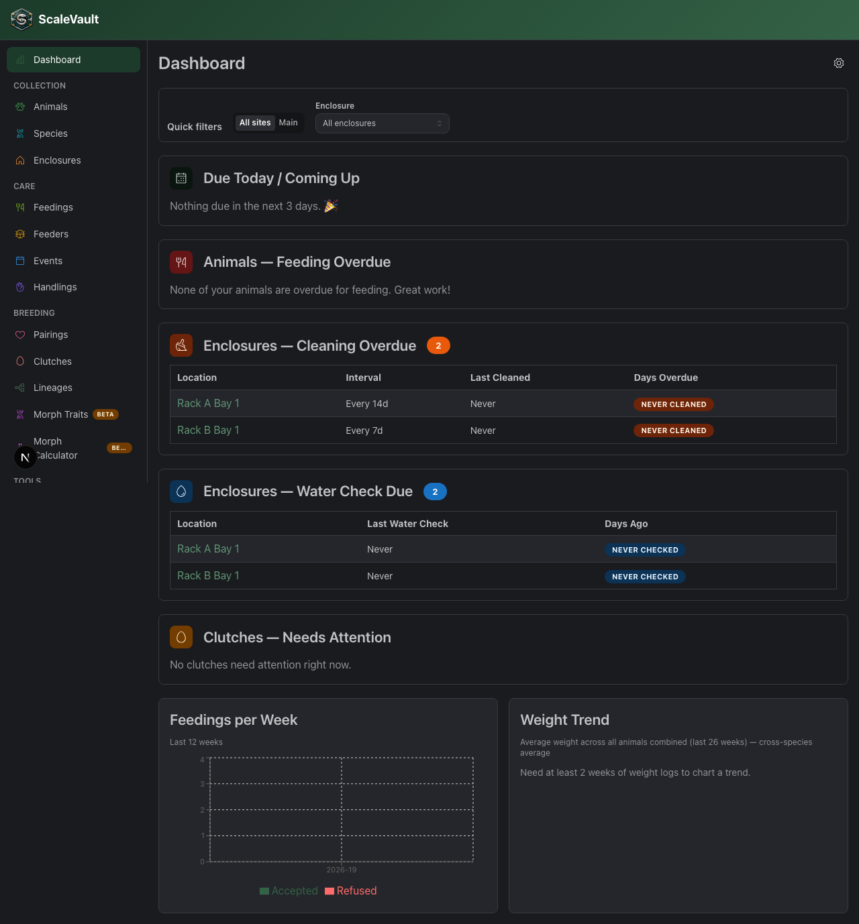
Task: Go to Clutches in the sidebar
Action: coord(73,361)
